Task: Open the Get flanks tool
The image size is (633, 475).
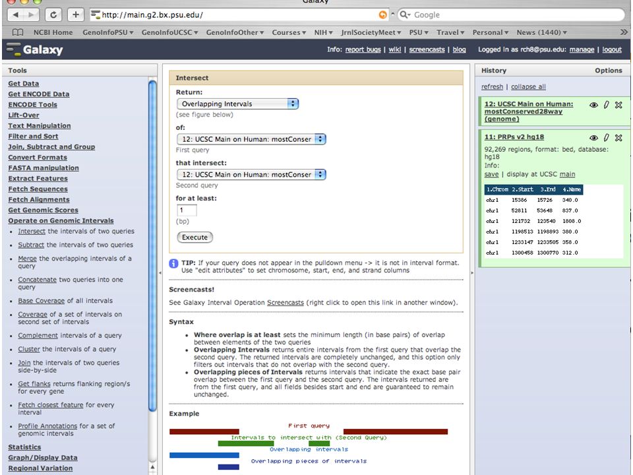Action: click(34, 384)
